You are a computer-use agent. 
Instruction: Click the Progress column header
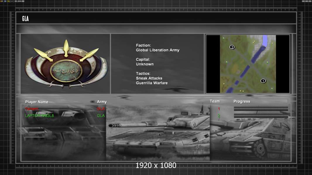(x=242, y=101)
